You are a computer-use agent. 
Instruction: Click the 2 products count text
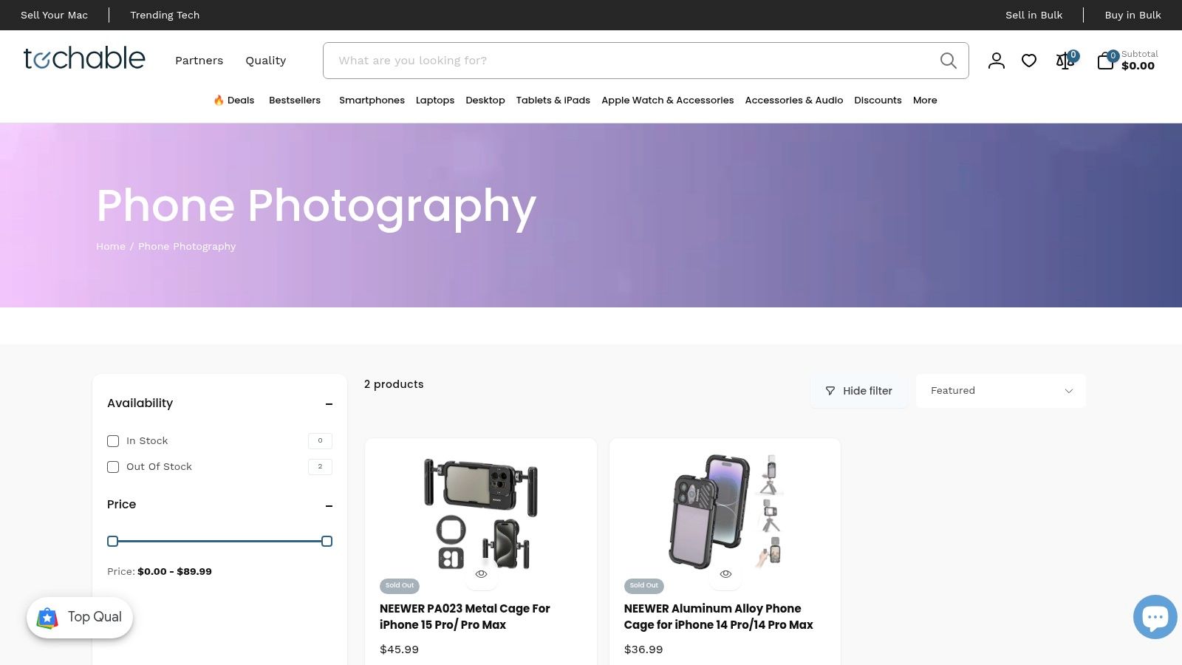click(x=394, y=384)
